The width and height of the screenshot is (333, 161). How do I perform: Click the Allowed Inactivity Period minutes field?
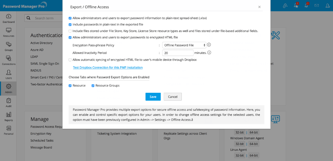178,53
